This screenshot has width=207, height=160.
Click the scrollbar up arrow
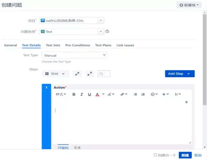click(x=205, y=13)
